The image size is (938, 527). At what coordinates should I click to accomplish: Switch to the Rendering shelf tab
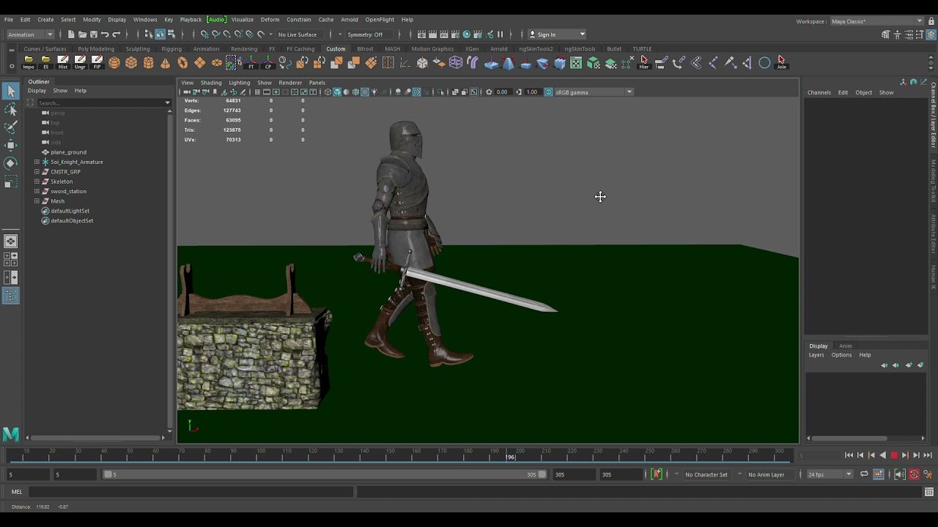pos(245,48)
